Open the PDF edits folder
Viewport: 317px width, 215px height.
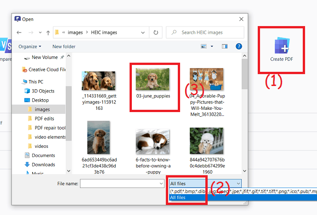point(41,118)
